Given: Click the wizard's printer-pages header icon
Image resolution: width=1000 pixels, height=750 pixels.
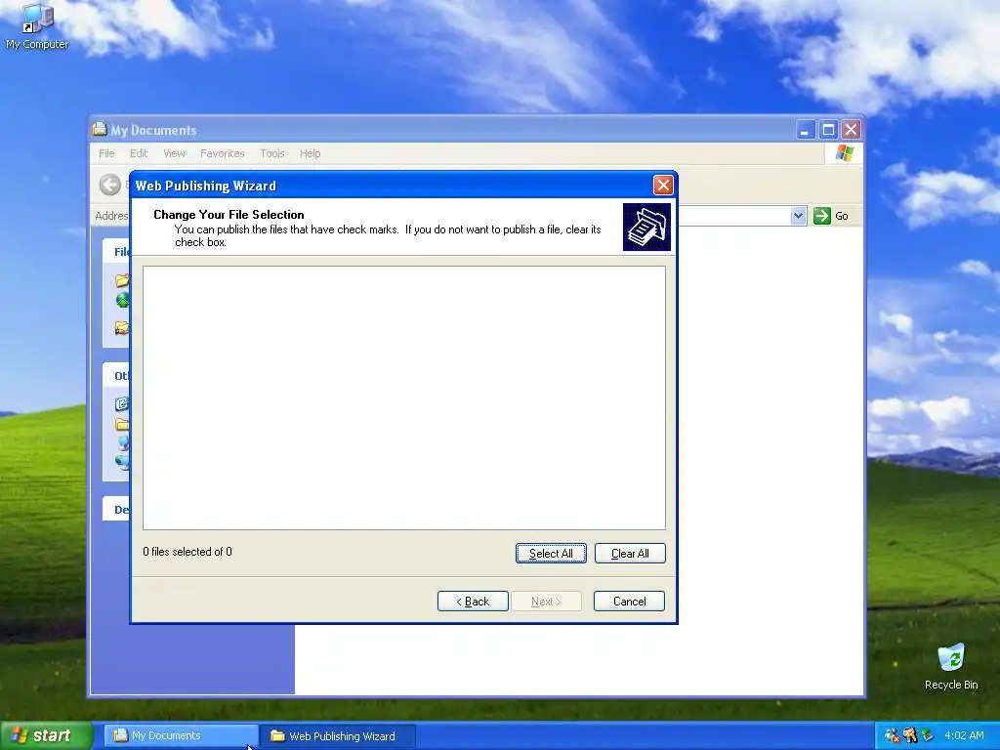Looking at the screenshot, I should (x=646, y=227).
